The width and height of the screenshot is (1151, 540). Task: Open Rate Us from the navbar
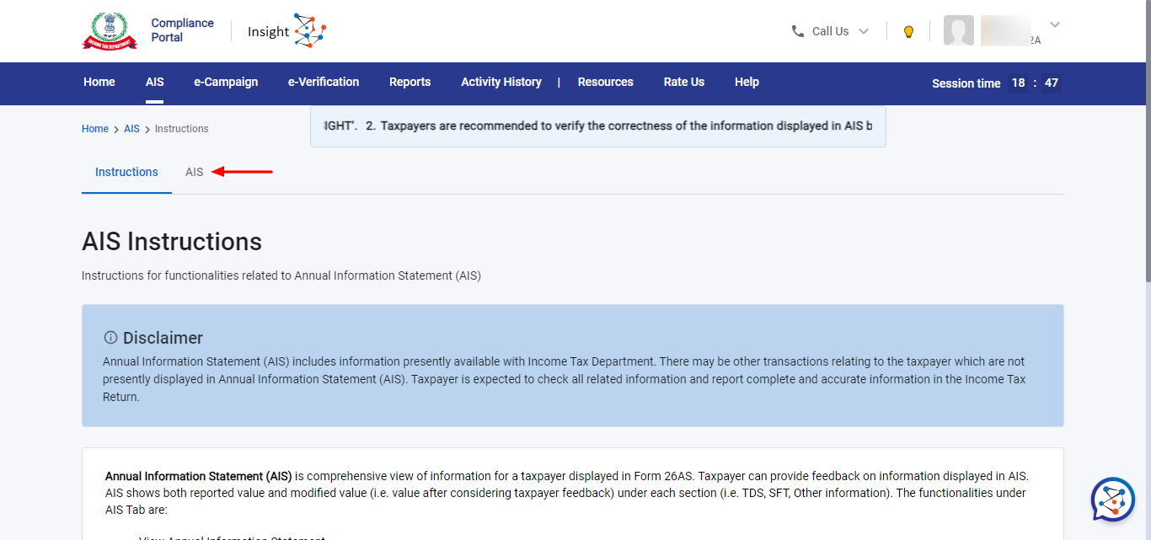click(x=683, y=82)
